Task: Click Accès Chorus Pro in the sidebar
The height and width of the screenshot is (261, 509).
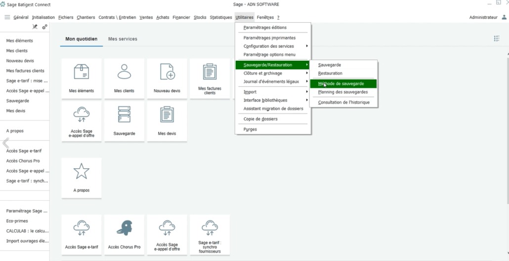Action: (23, 161)
